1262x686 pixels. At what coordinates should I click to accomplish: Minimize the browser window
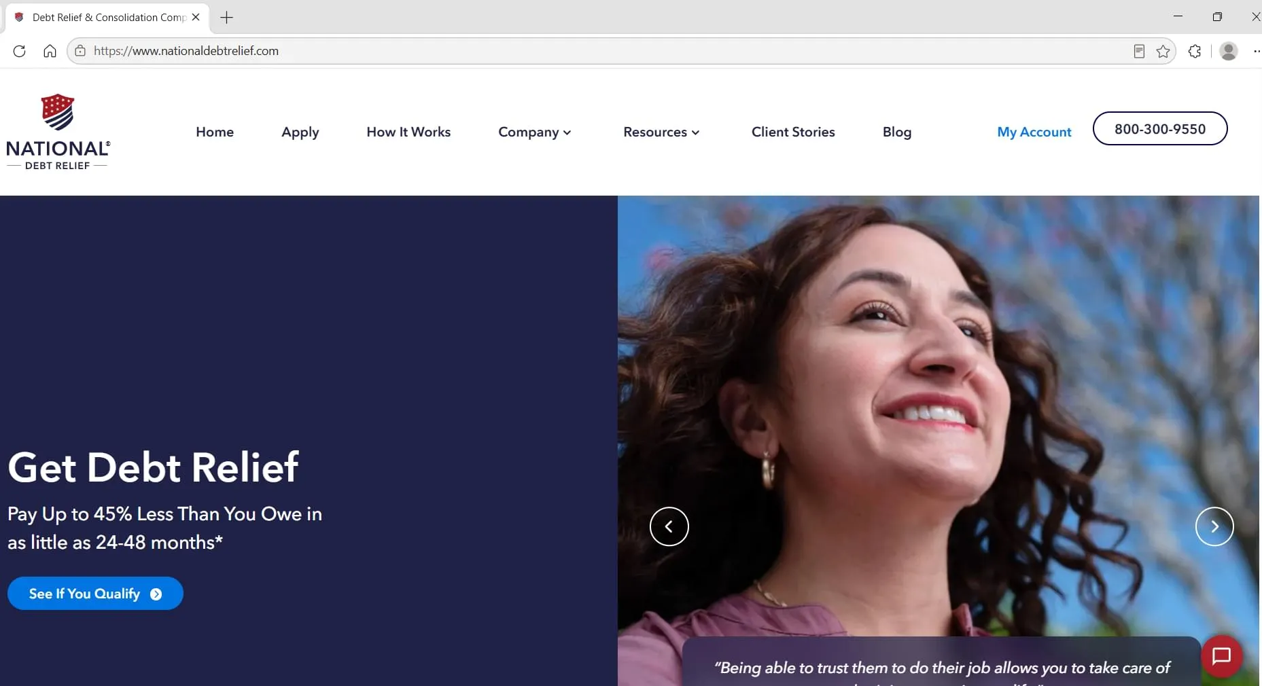(x=1178, y=17)
